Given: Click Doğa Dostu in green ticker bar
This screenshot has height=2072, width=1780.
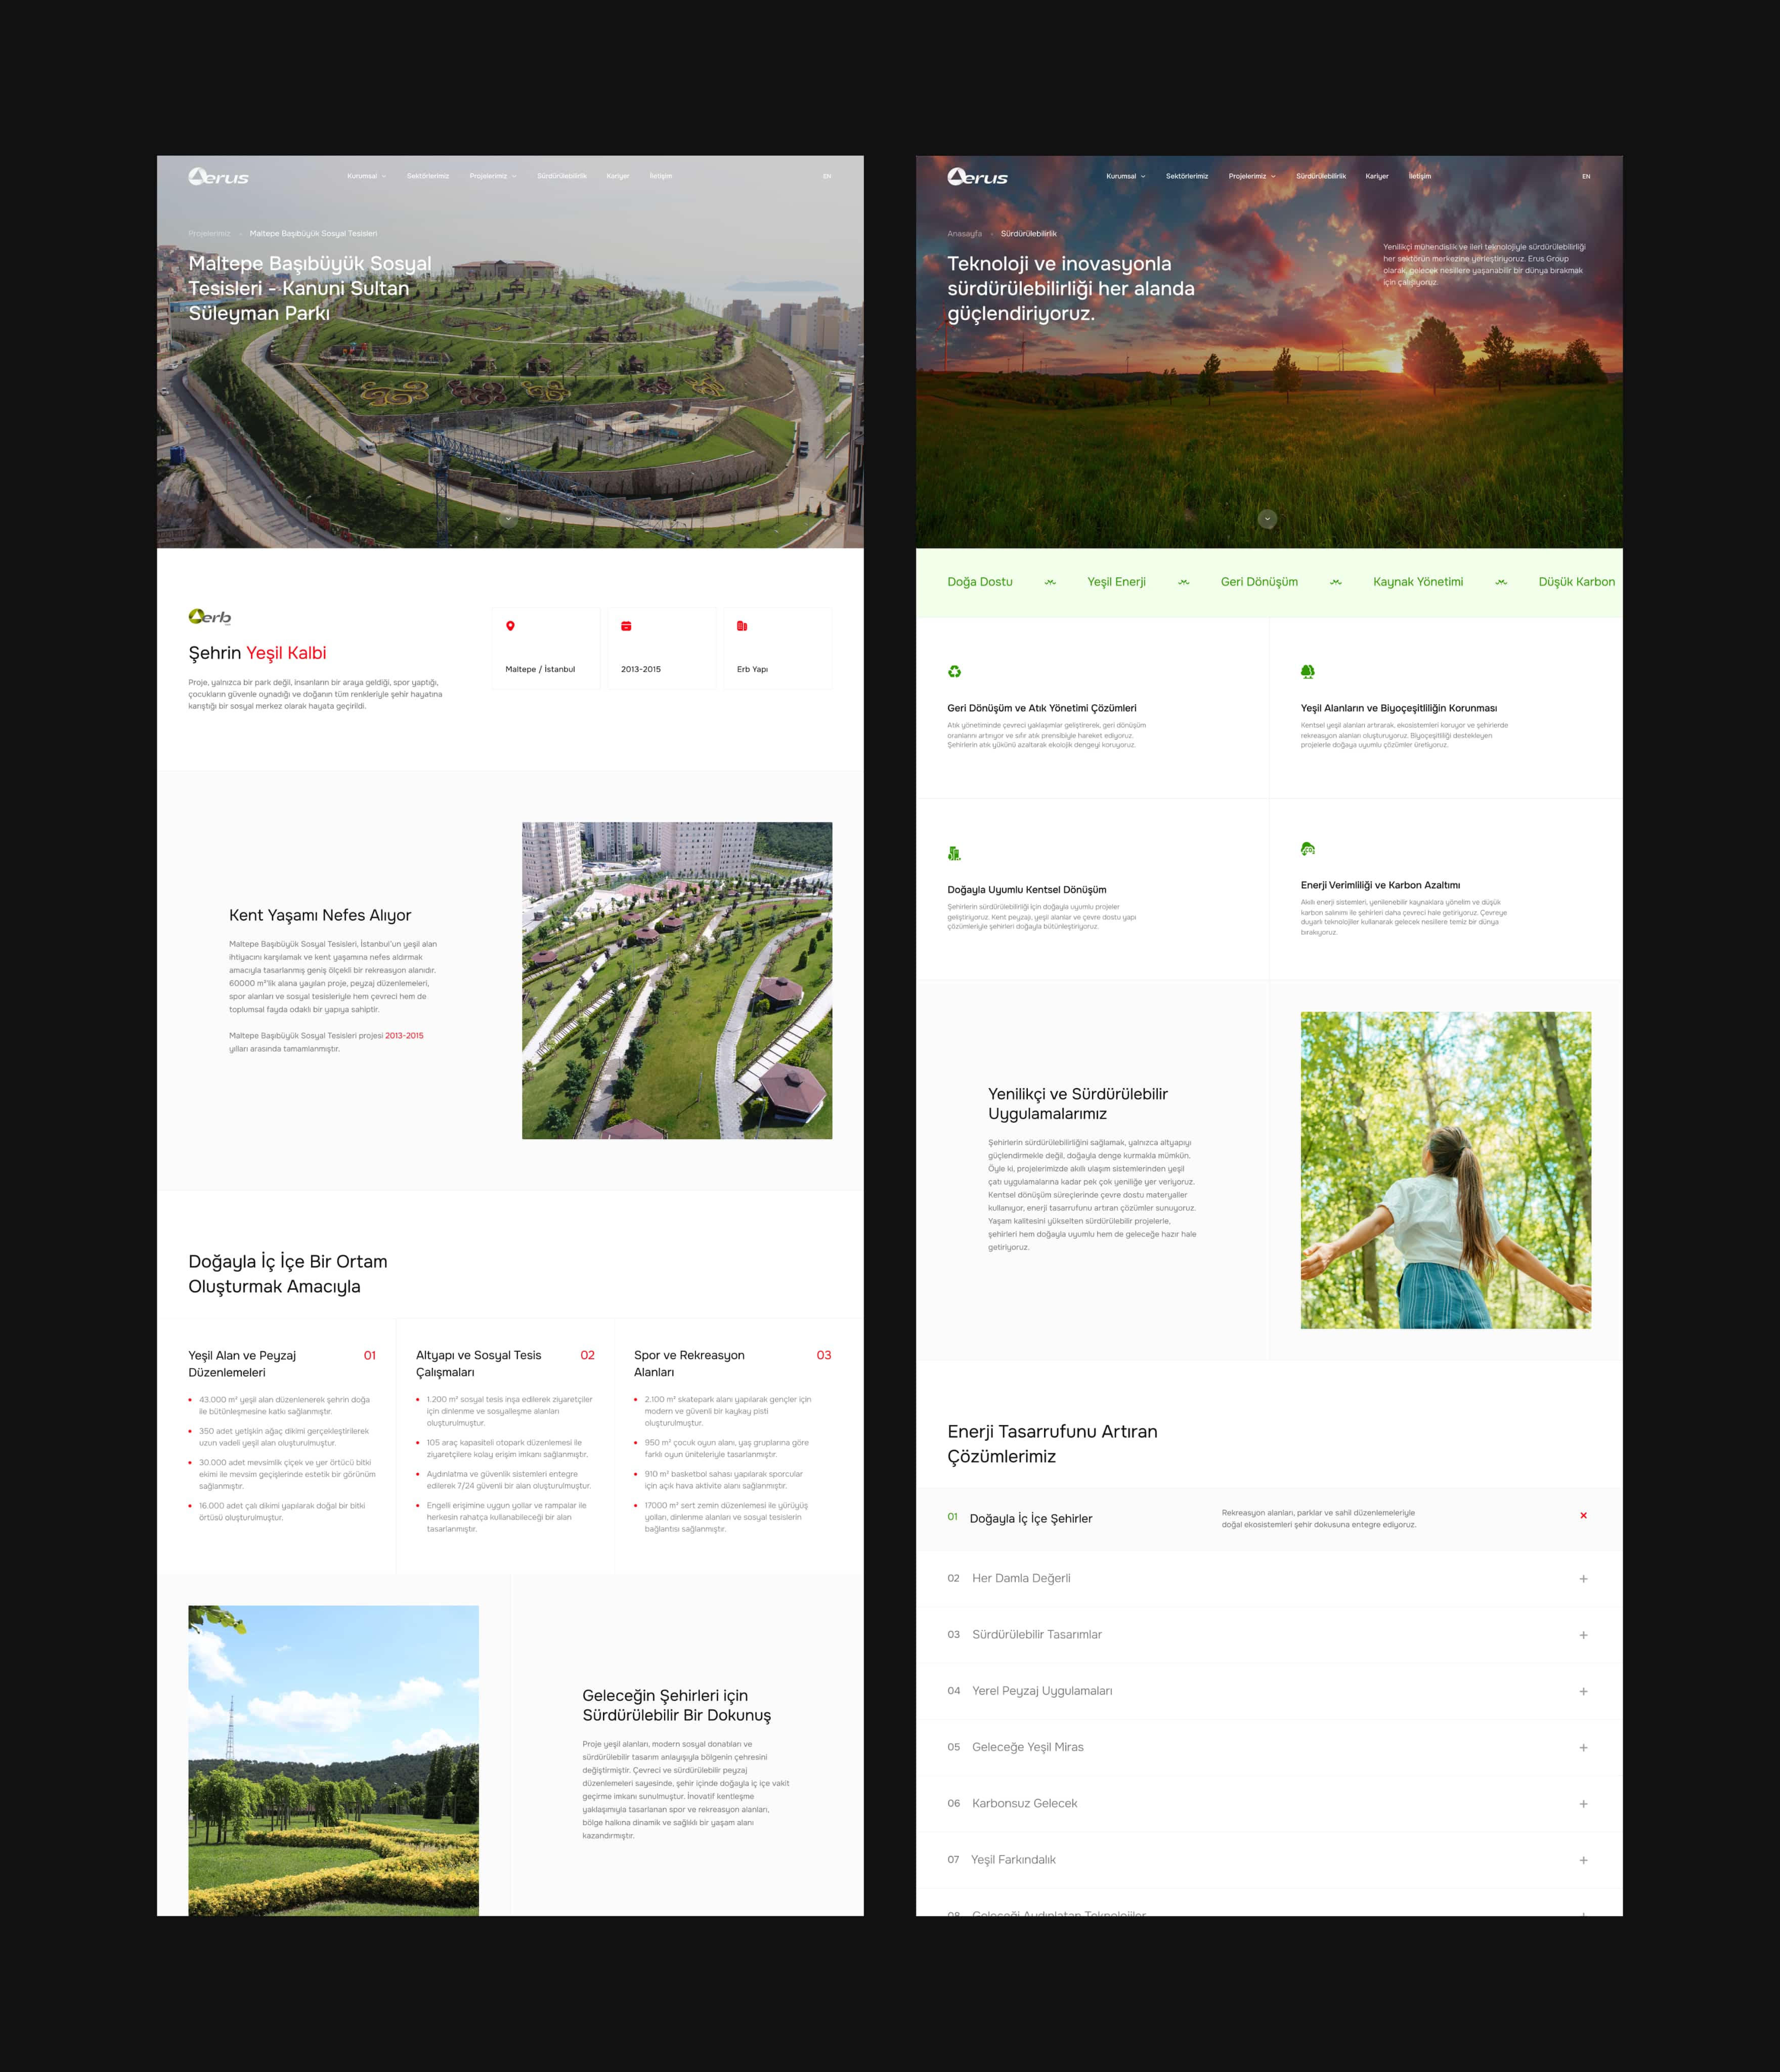Looking at the screenshot, I should tap(980, 582).
